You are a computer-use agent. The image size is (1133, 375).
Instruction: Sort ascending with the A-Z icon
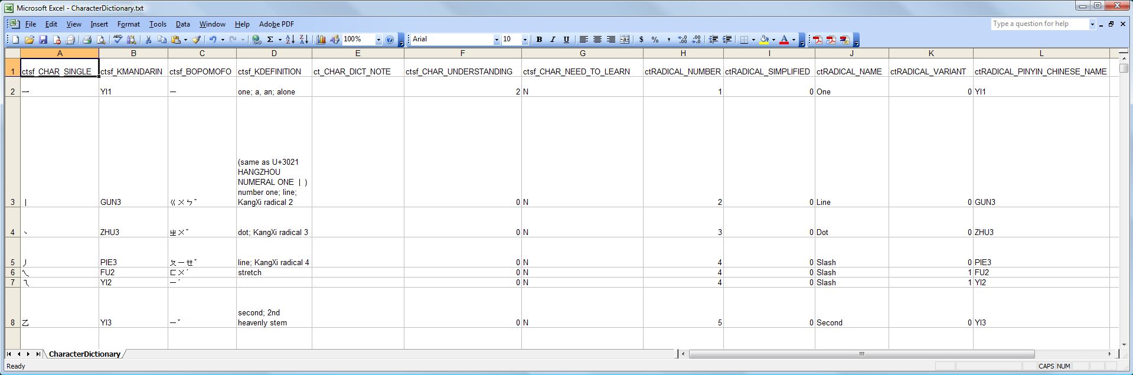point(290,40)
